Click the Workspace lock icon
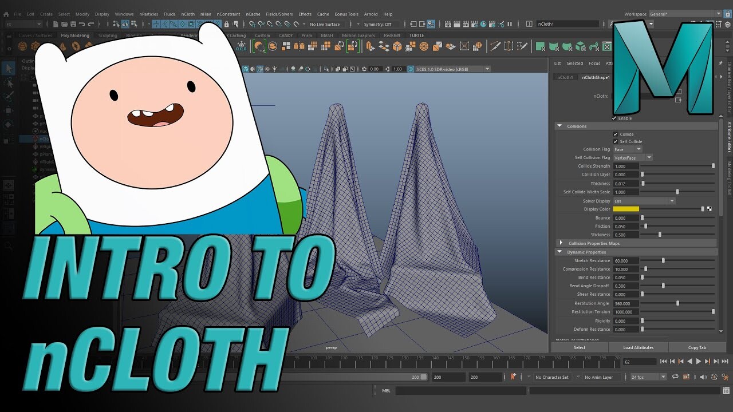Image resolution: width=733 pixels, height=412 pixels. point(727,14)
